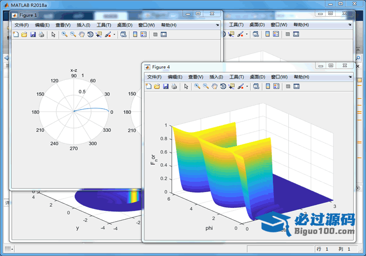Click Link Plot icon in background figure toolbar
366x256 pixels.
point(256,34)
